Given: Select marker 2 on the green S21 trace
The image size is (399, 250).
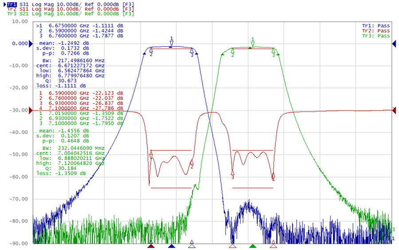Looking at the screenshot, I should pyautogui.click(x=232, y=52).
